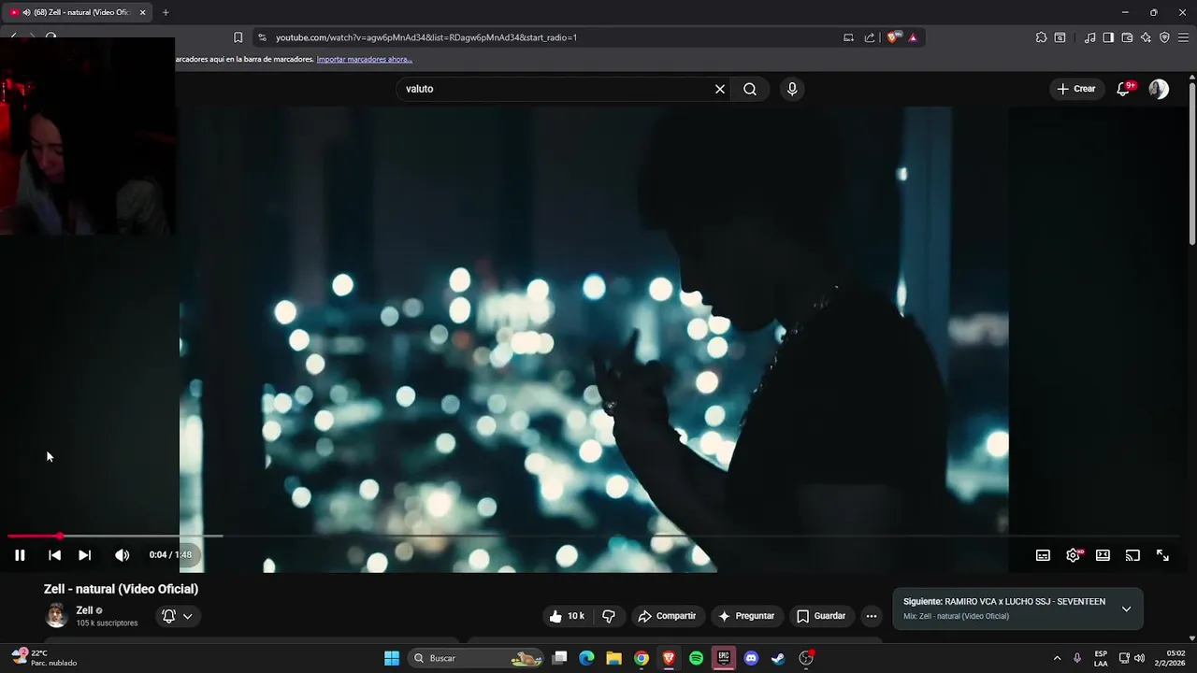Viewport: 1197px width, 673px height.
Task: Expand the Siguiente playlist panel chevron
Action: click(1126, 609)
